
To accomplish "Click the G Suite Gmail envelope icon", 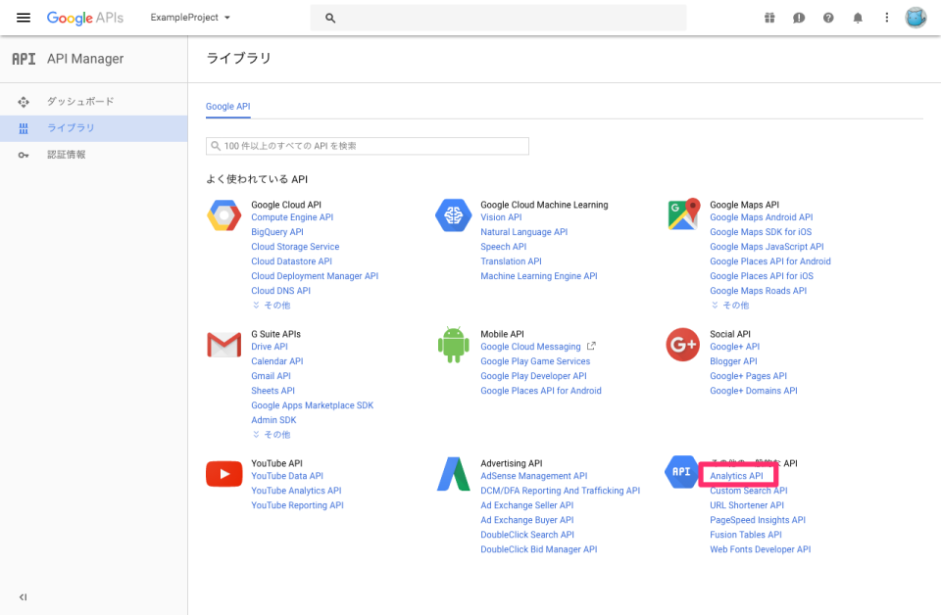I will click(223, 345).
